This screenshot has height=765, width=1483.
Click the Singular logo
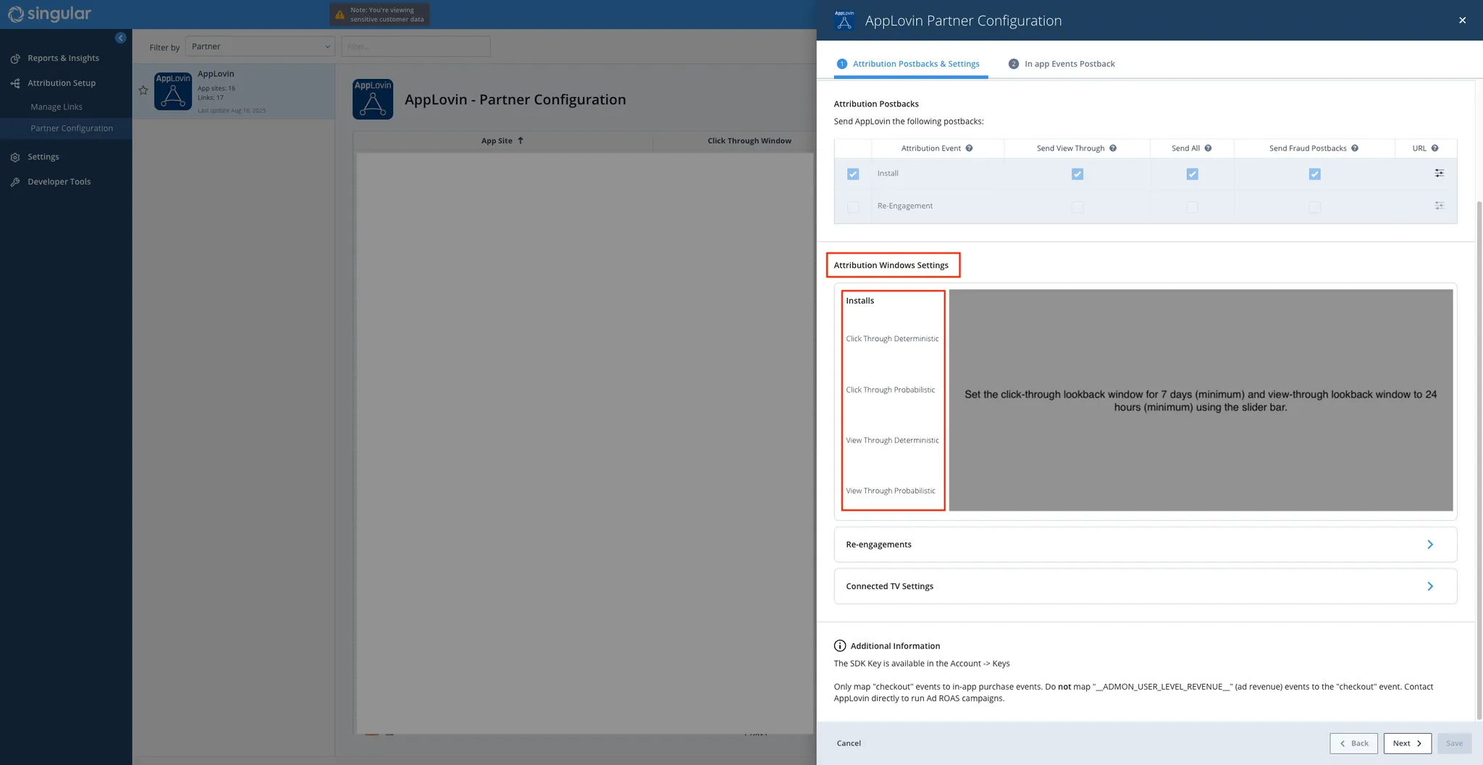pyautogui.click(x=49, y=14)
